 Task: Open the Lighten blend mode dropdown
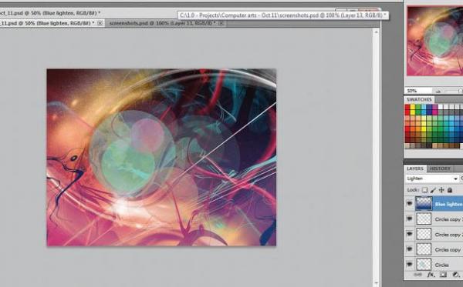pyautogui.click(x=432, y=179)
